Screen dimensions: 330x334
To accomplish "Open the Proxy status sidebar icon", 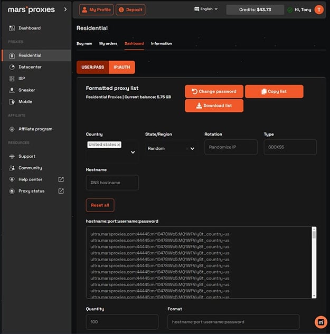I will [x=12, y=191].
